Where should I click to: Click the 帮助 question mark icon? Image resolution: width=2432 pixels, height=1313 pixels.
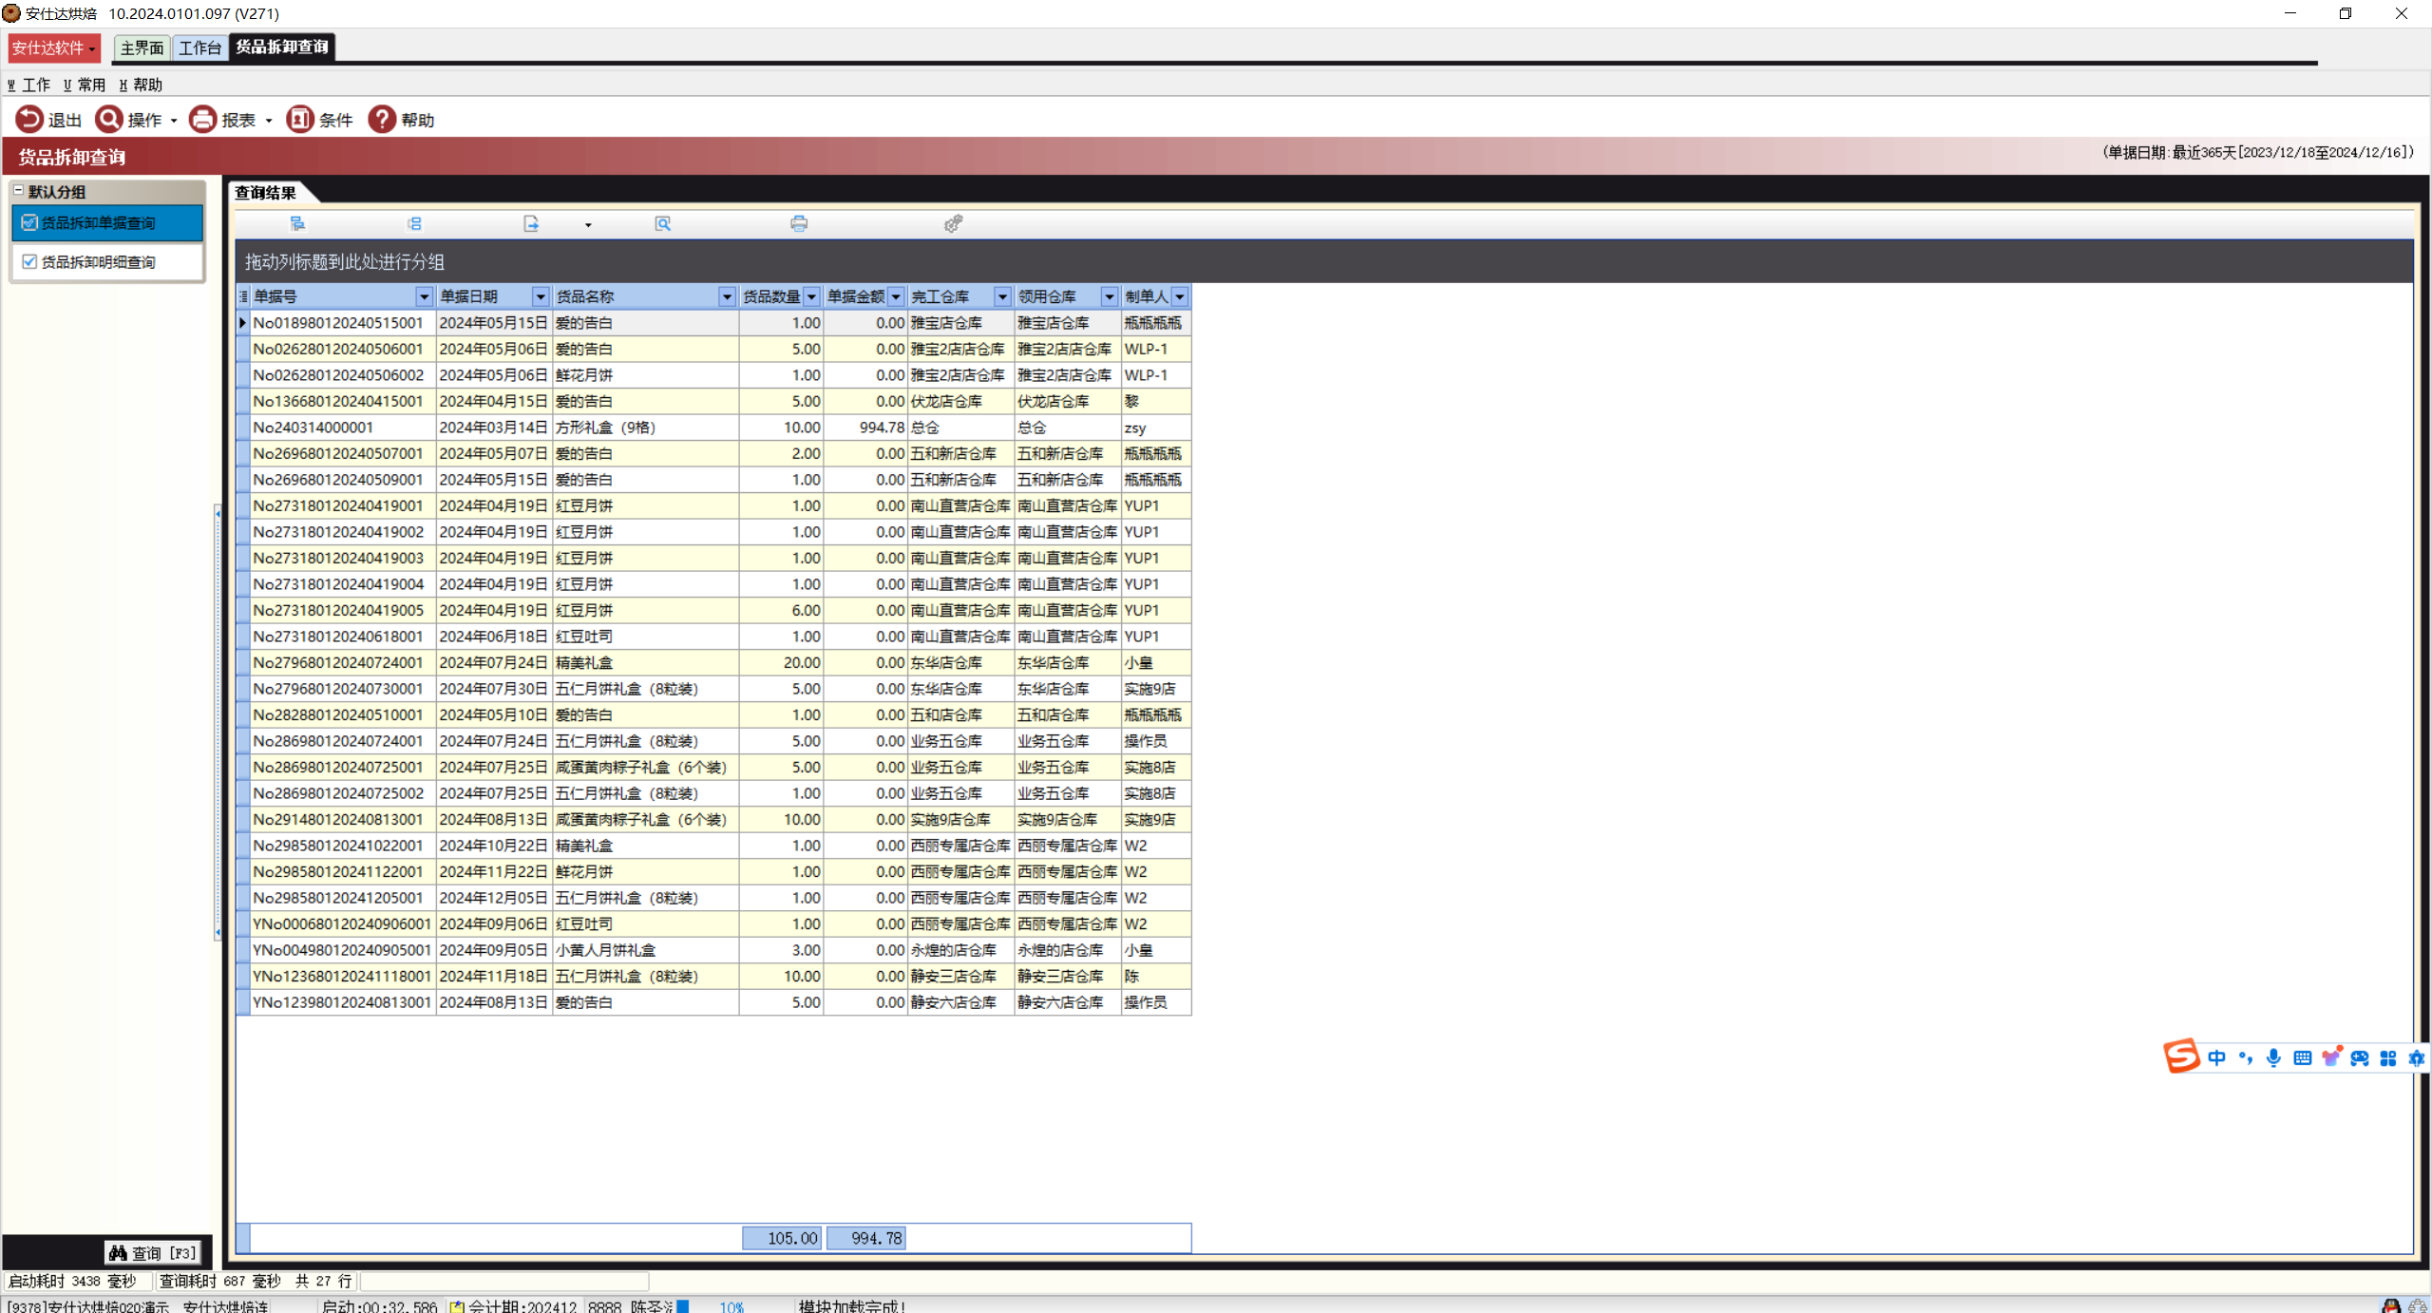pyautogui.click(x=382, y=119)
